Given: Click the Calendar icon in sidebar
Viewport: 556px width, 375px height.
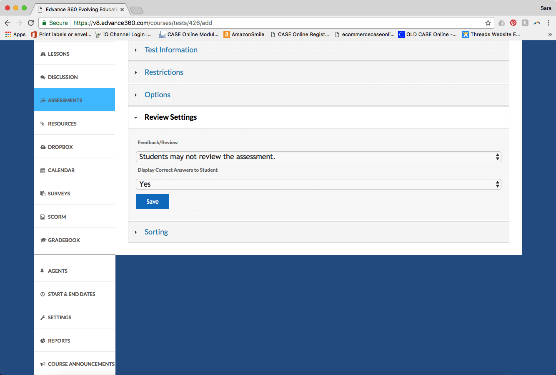Looking at the screenshot, I should [43, 170].
